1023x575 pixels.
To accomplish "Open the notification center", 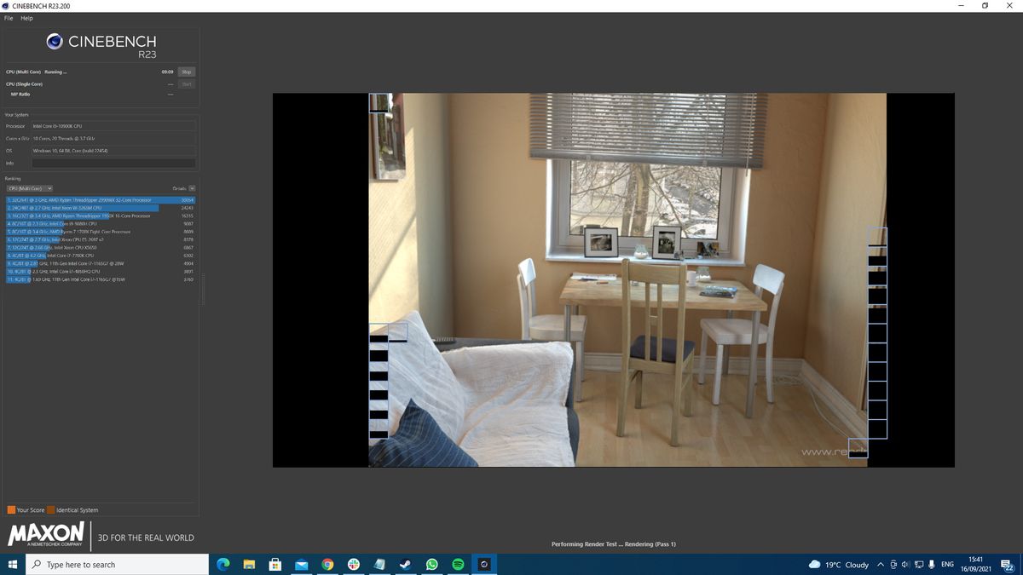I will [x=1007, y=564].
